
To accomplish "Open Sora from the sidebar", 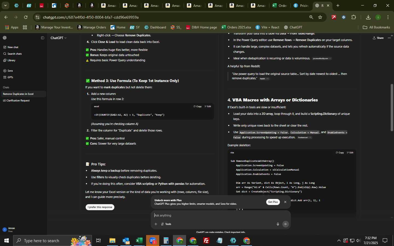I will (8, 71).
